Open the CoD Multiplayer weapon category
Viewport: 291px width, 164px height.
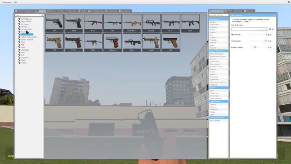[x=26, y=19]
